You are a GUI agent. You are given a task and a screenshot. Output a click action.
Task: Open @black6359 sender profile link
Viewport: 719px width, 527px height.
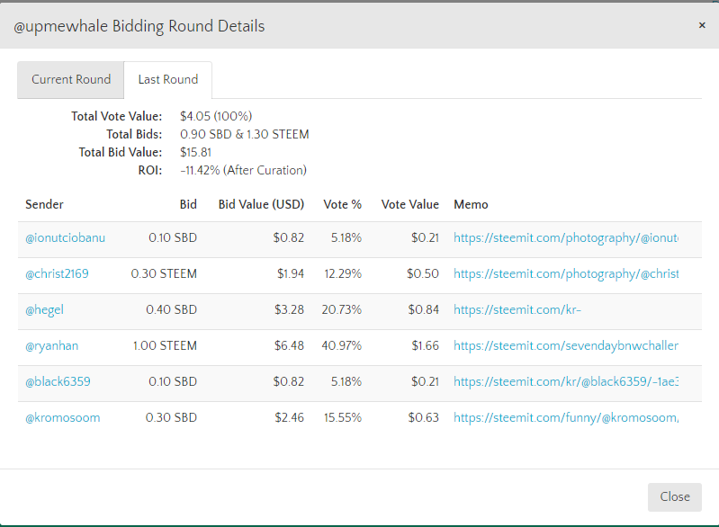[x=58, y=381]
